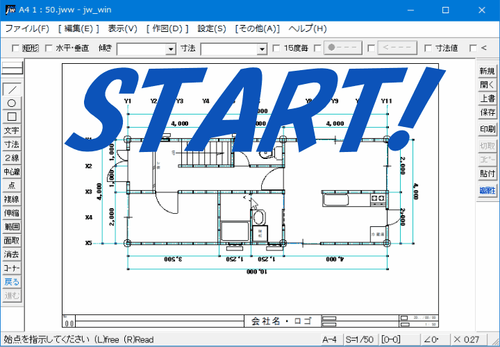Activate the 寸法 dimension tool button

[x=12, y=144]
